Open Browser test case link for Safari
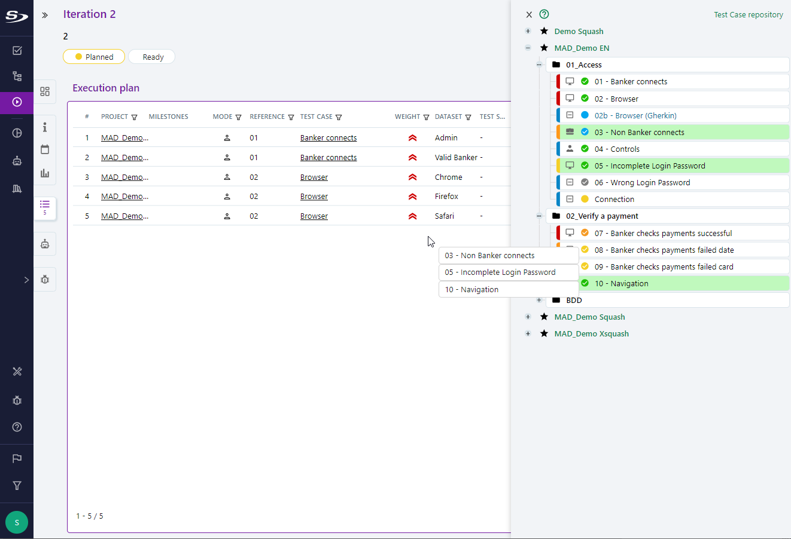Screen dimensions: 791x539 coord(314,216)
